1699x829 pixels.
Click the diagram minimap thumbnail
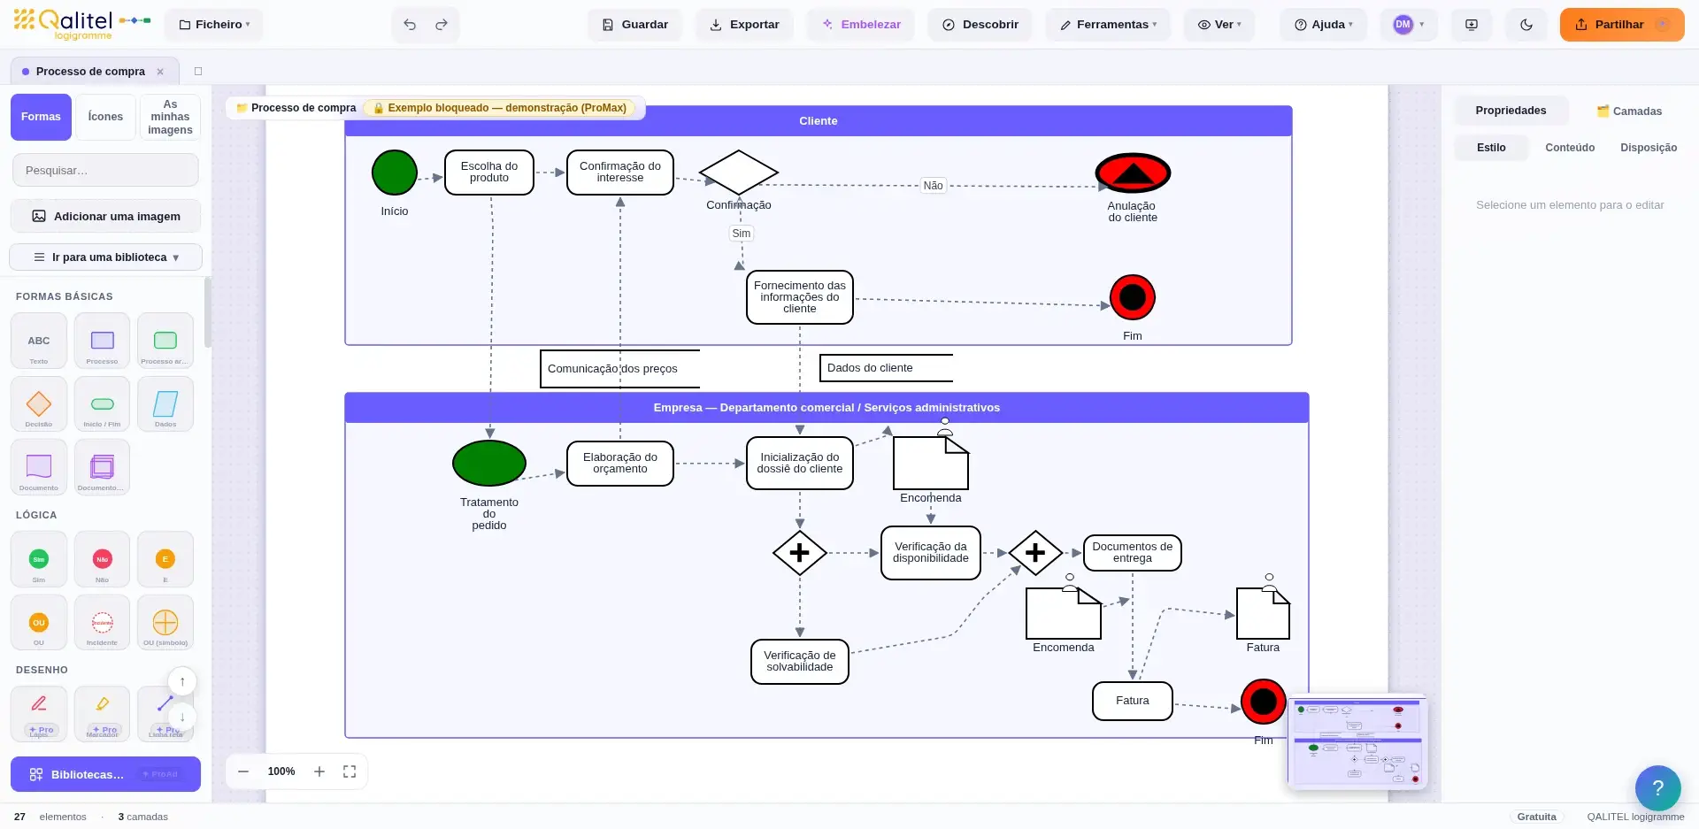click(x=1357, y=741)
